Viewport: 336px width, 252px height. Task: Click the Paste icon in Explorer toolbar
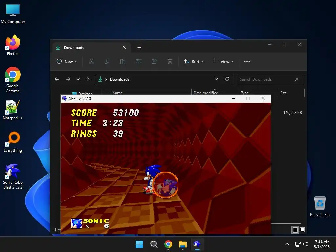click(x=123, y=61)
